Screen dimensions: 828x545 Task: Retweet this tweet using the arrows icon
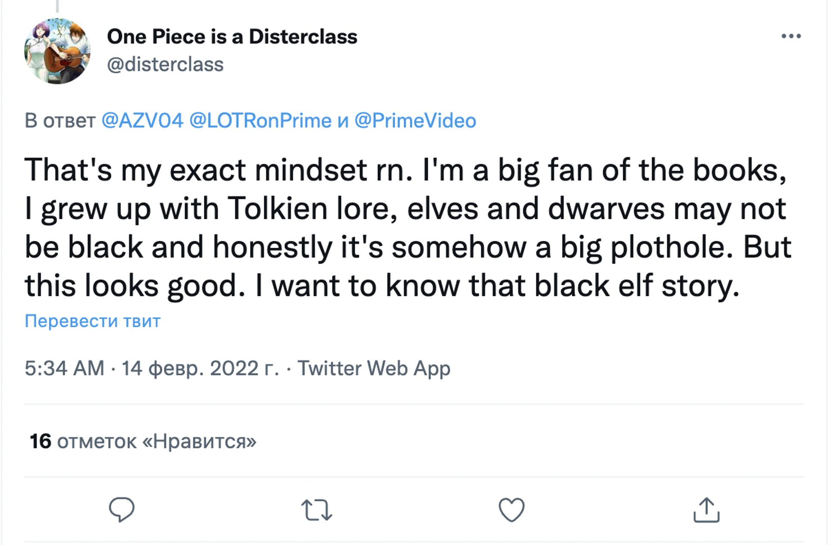[317, 510]
